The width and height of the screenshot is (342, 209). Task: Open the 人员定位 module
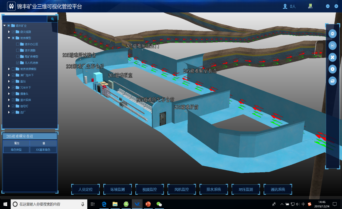click(85, 190)
